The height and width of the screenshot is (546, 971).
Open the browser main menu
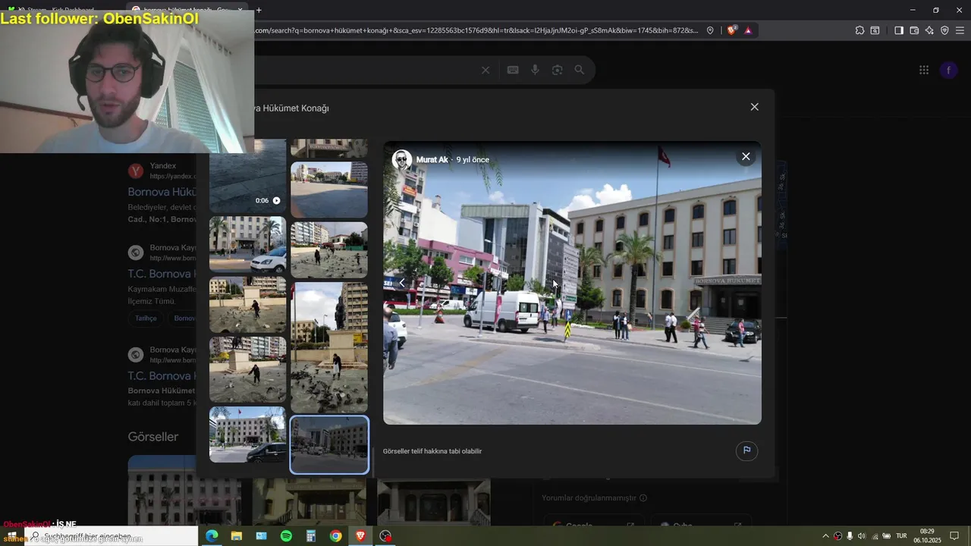coord(960,30)
